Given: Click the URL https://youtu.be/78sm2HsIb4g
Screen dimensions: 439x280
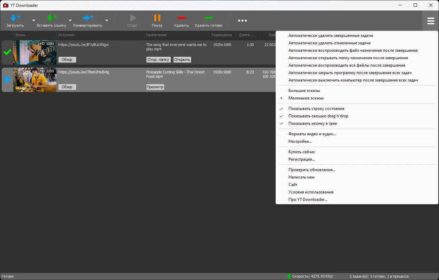Looking at the screenshot, I should click(84, 72).
